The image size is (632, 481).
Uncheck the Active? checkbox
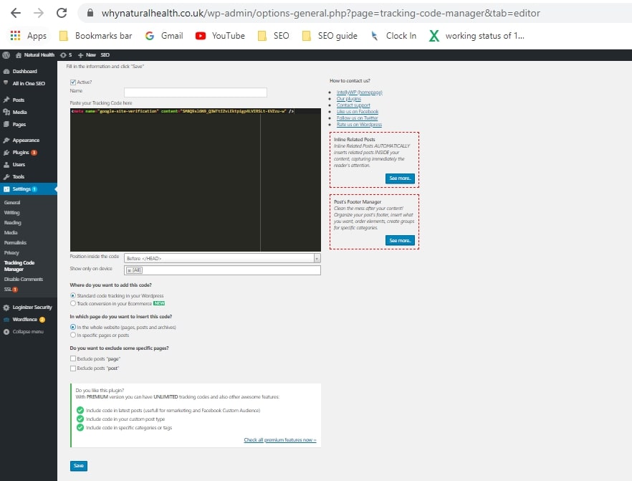(x=72, y=81)
